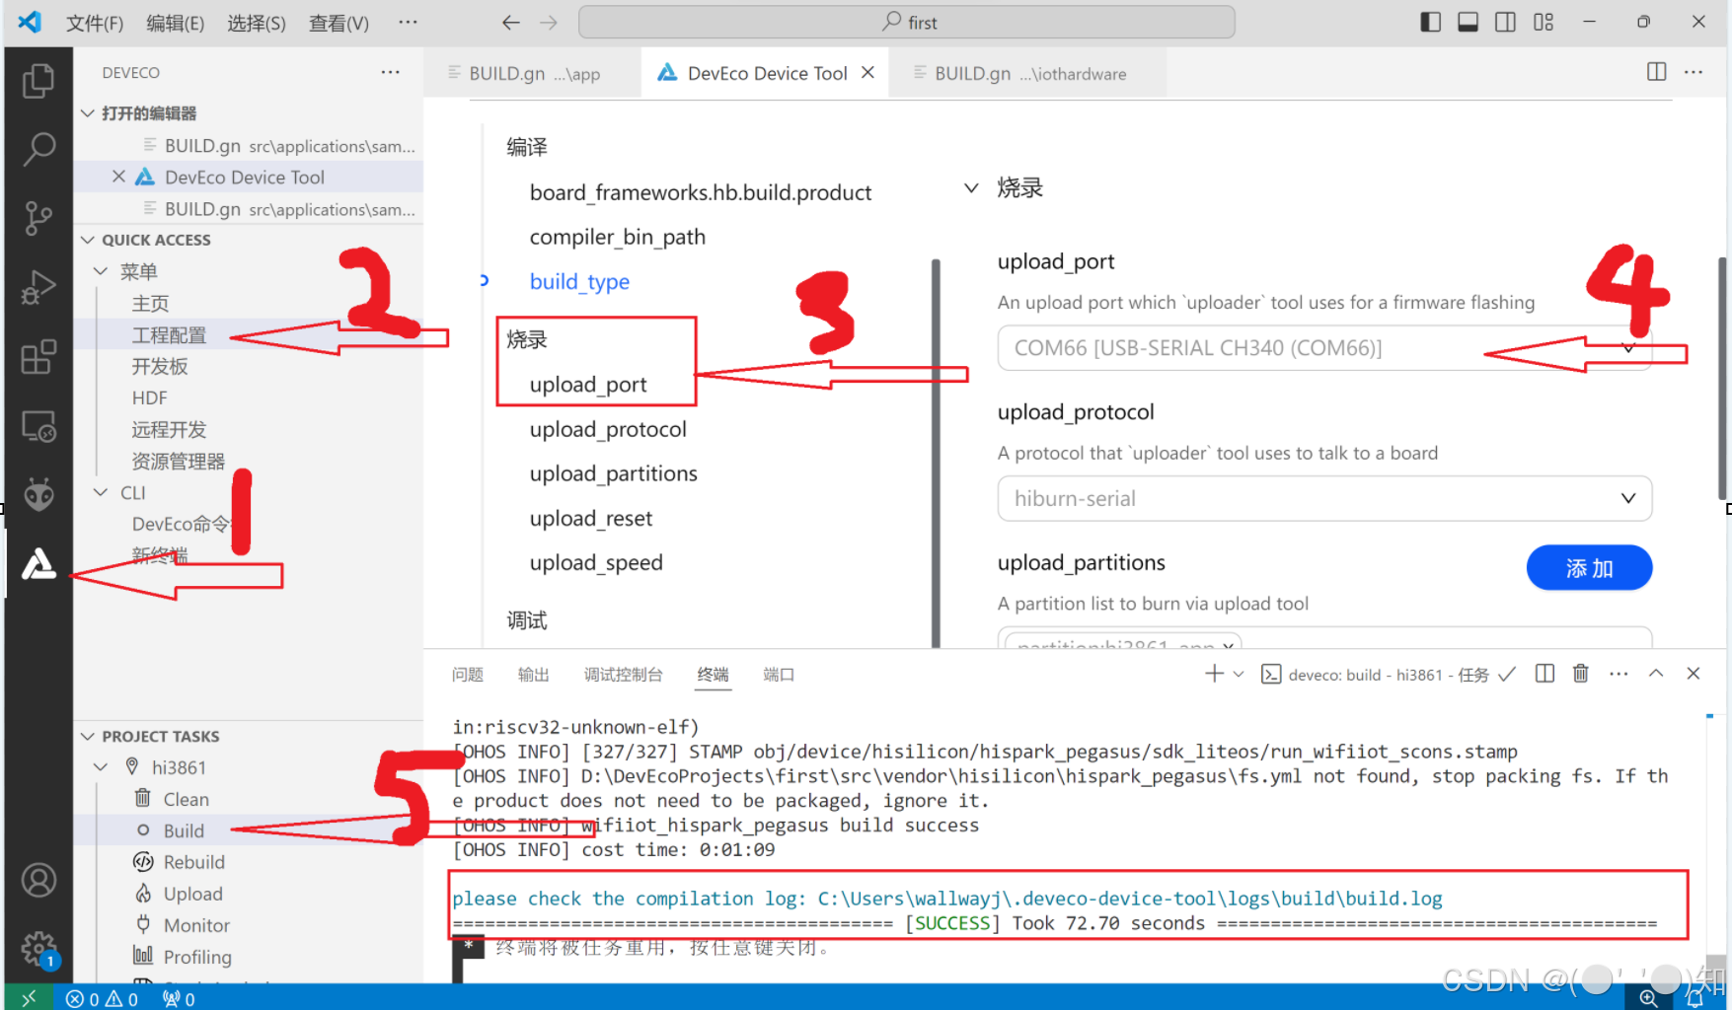Go back with the left arrow

[x=510, y=22]
